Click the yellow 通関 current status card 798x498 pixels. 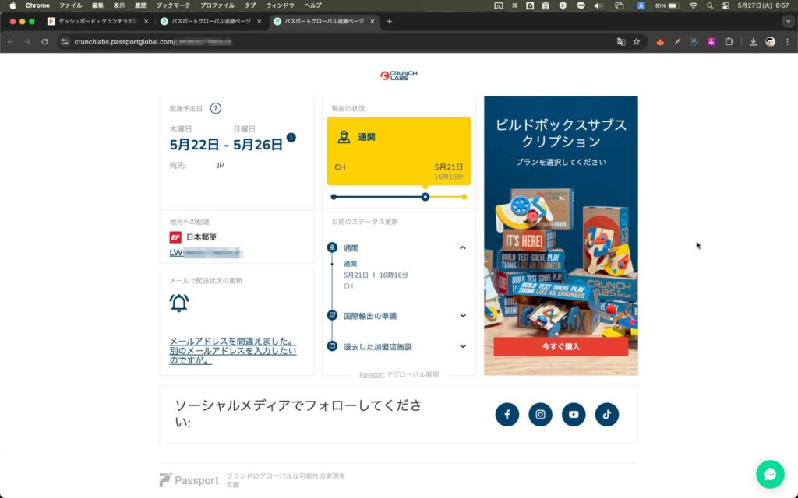click(x=399, y=151)
